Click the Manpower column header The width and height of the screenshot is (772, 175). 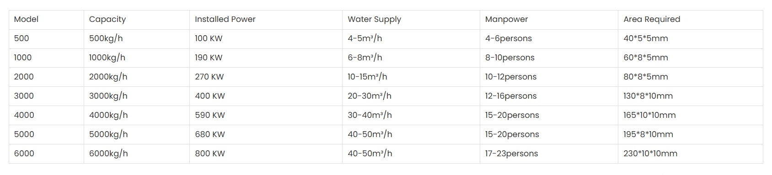(x=549, y=20)
